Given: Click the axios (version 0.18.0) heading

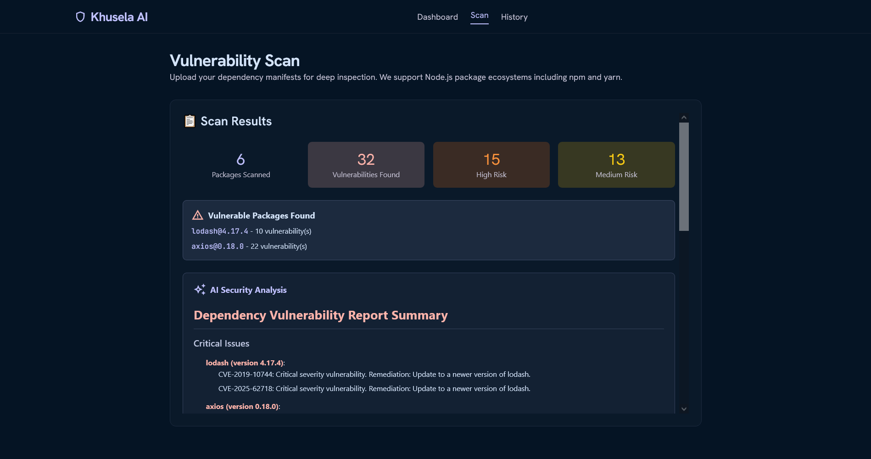Looking at the screenshot, I should [243, 407].
